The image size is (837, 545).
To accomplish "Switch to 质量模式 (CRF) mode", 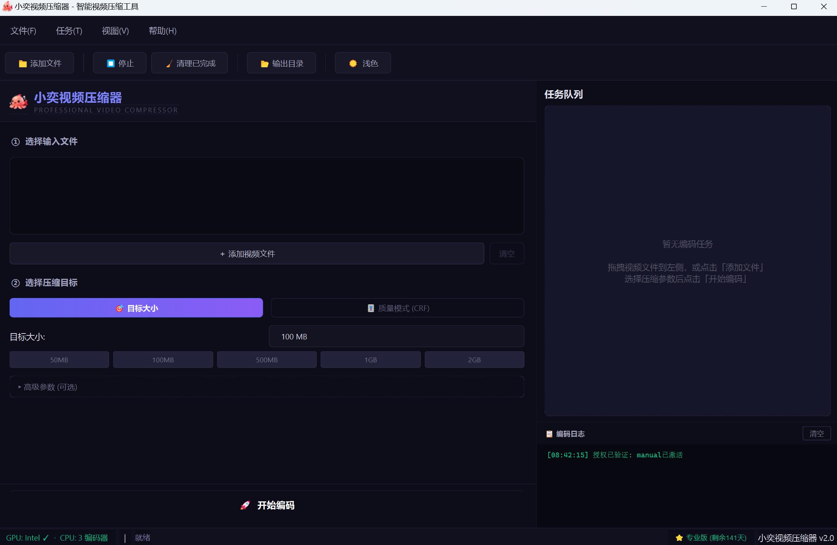I will pos(397,308).
